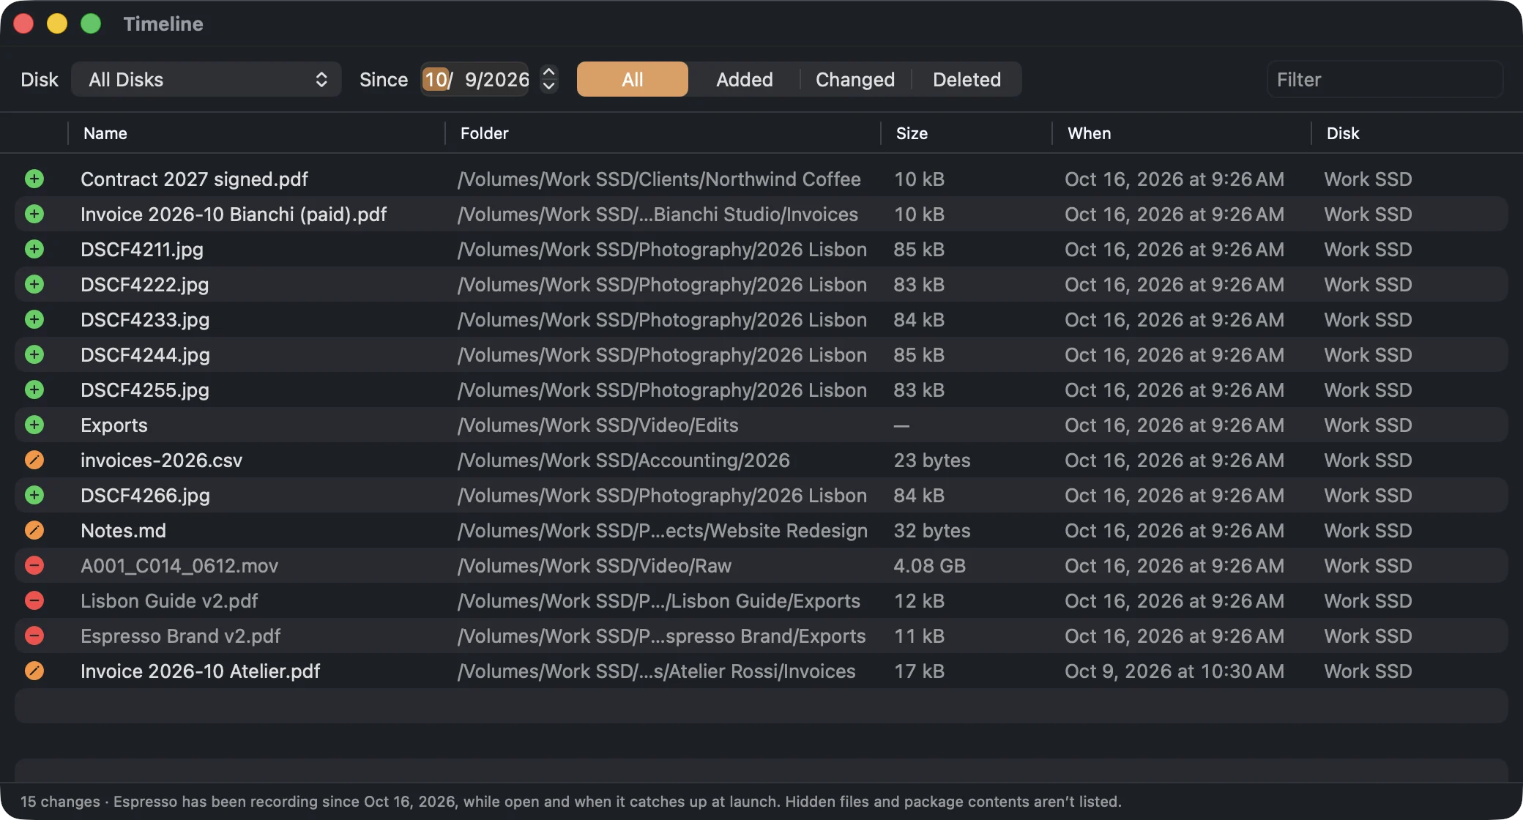Click the green plus icon beside Exports

click(34, 425)
